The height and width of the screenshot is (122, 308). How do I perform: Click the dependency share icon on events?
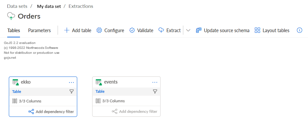[x=115, y=112]
